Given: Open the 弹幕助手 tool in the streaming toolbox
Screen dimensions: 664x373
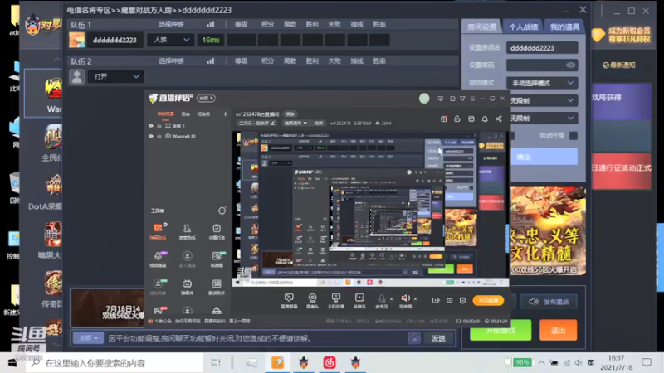Looking at the screenshot, I should [158, 231].
